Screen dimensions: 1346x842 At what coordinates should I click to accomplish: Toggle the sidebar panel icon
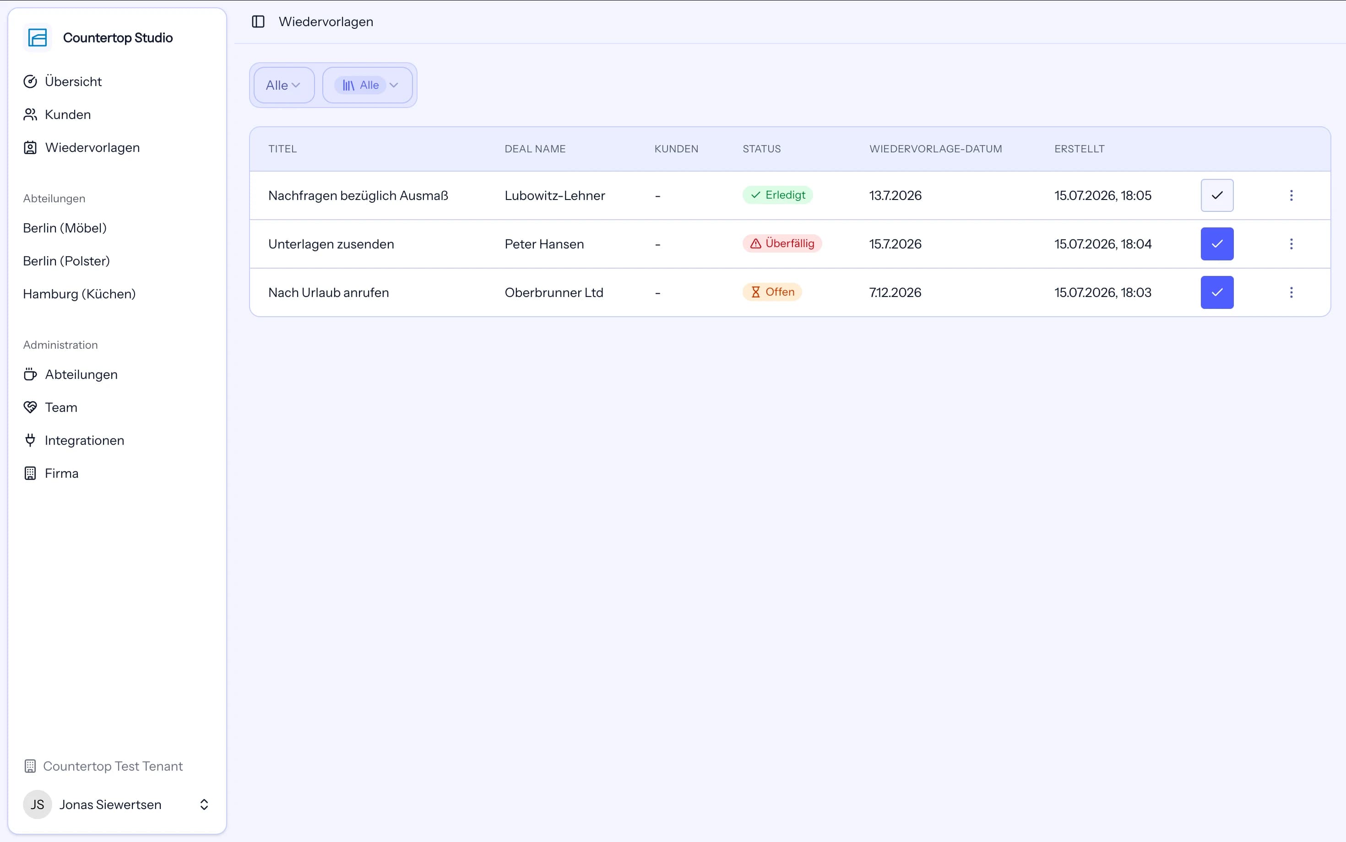click(258, 22)
